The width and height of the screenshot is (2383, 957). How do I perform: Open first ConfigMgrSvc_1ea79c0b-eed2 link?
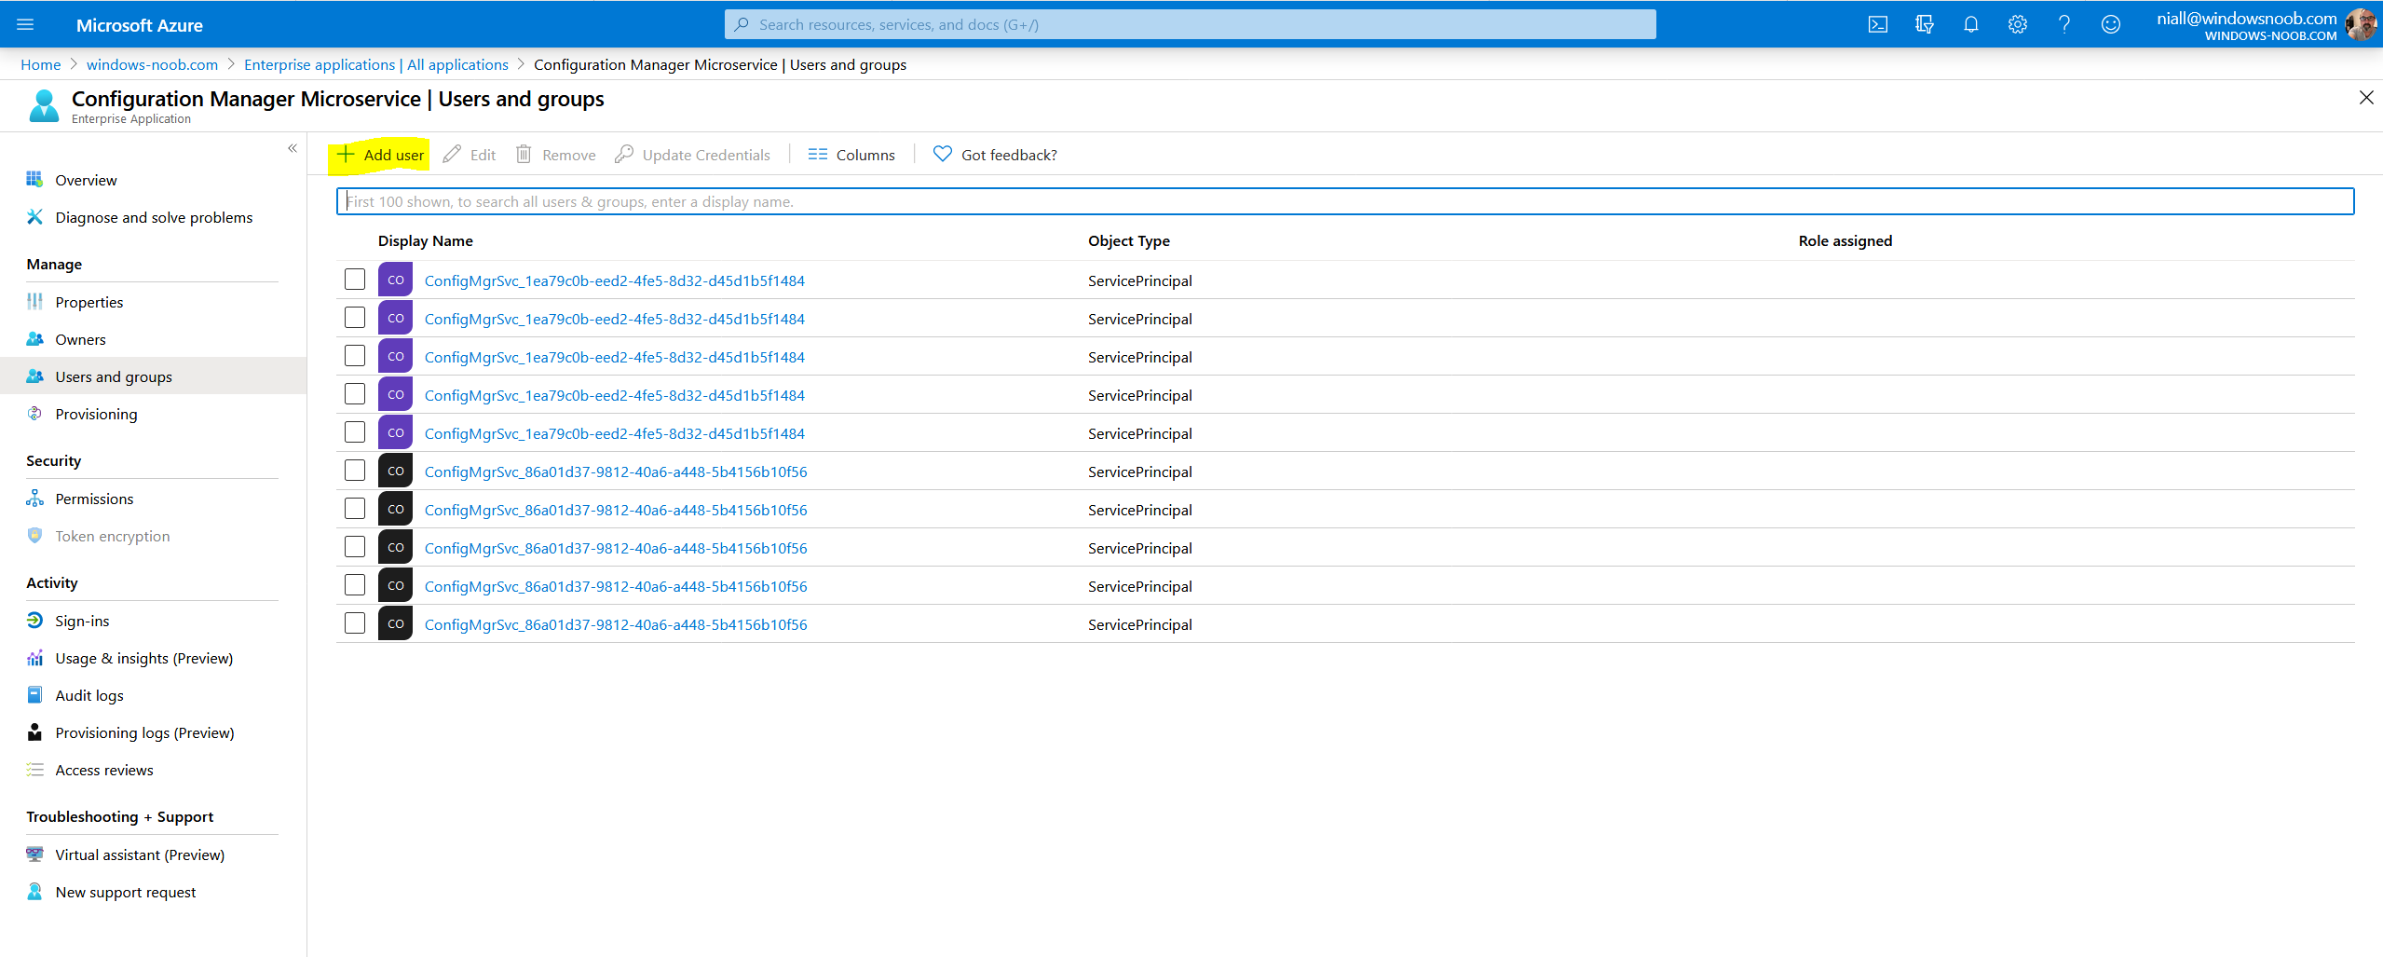click(615, 280)
